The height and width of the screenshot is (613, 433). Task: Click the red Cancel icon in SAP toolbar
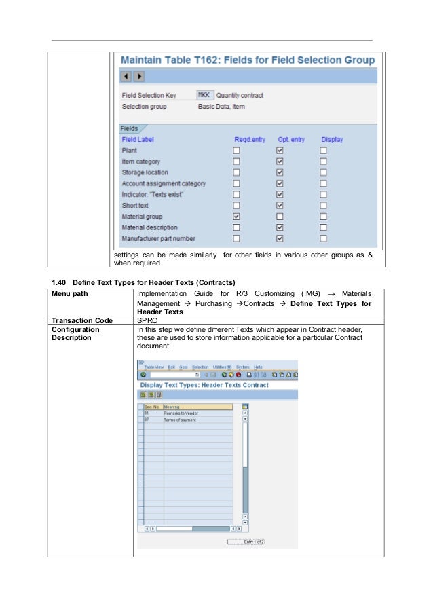coord(238,375)
